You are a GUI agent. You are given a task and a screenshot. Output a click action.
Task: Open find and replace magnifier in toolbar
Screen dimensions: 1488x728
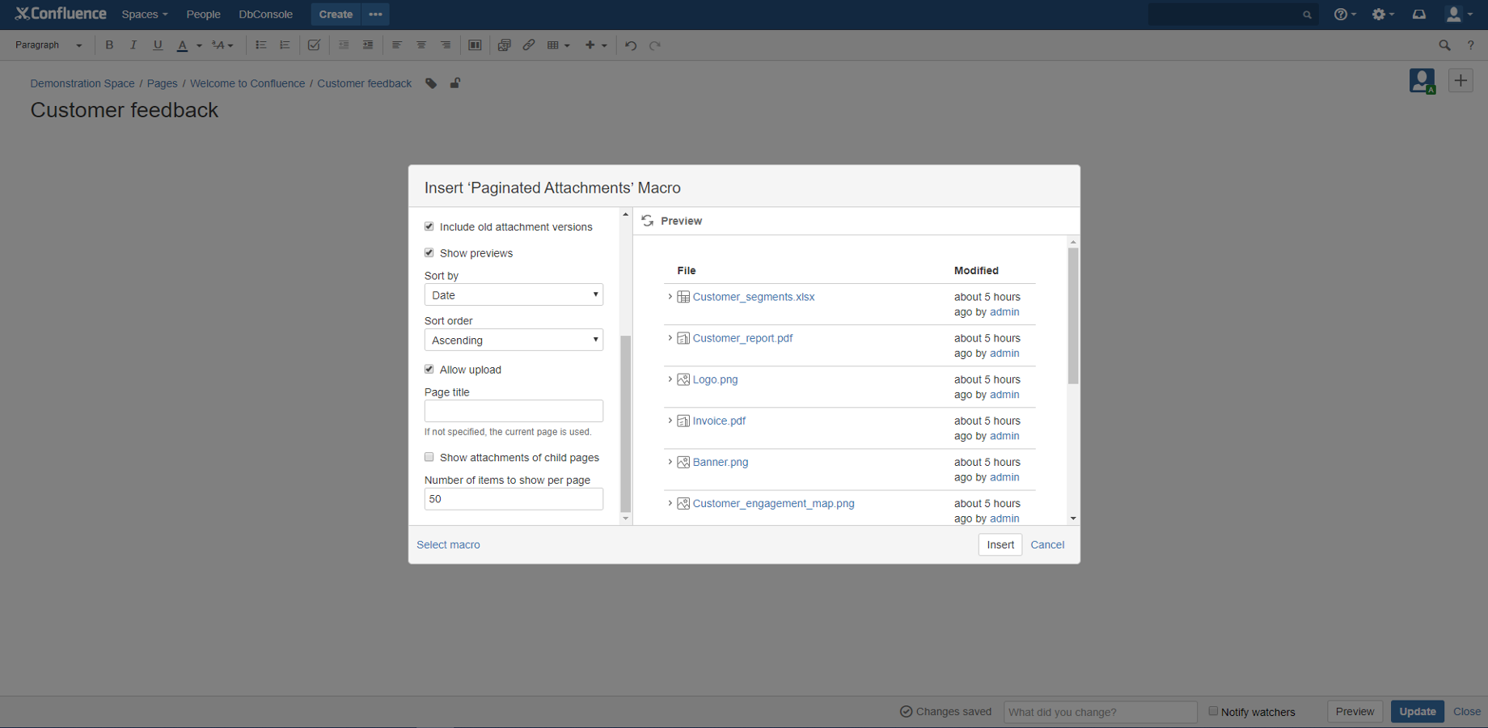1444,45
